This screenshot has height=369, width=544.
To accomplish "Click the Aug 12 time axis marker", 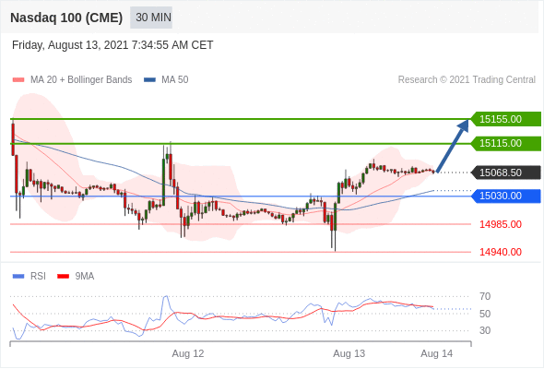I will click(188, 353).
